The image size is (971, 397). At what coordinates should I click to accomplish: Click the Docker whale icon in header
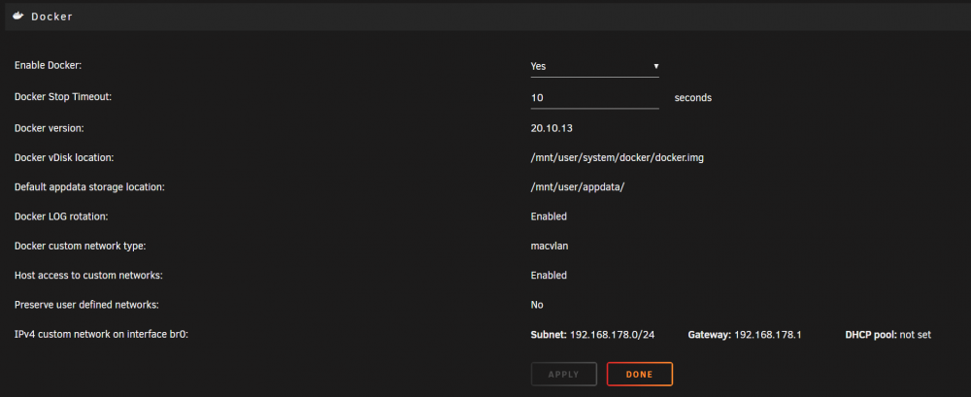(x=17, y=17)
